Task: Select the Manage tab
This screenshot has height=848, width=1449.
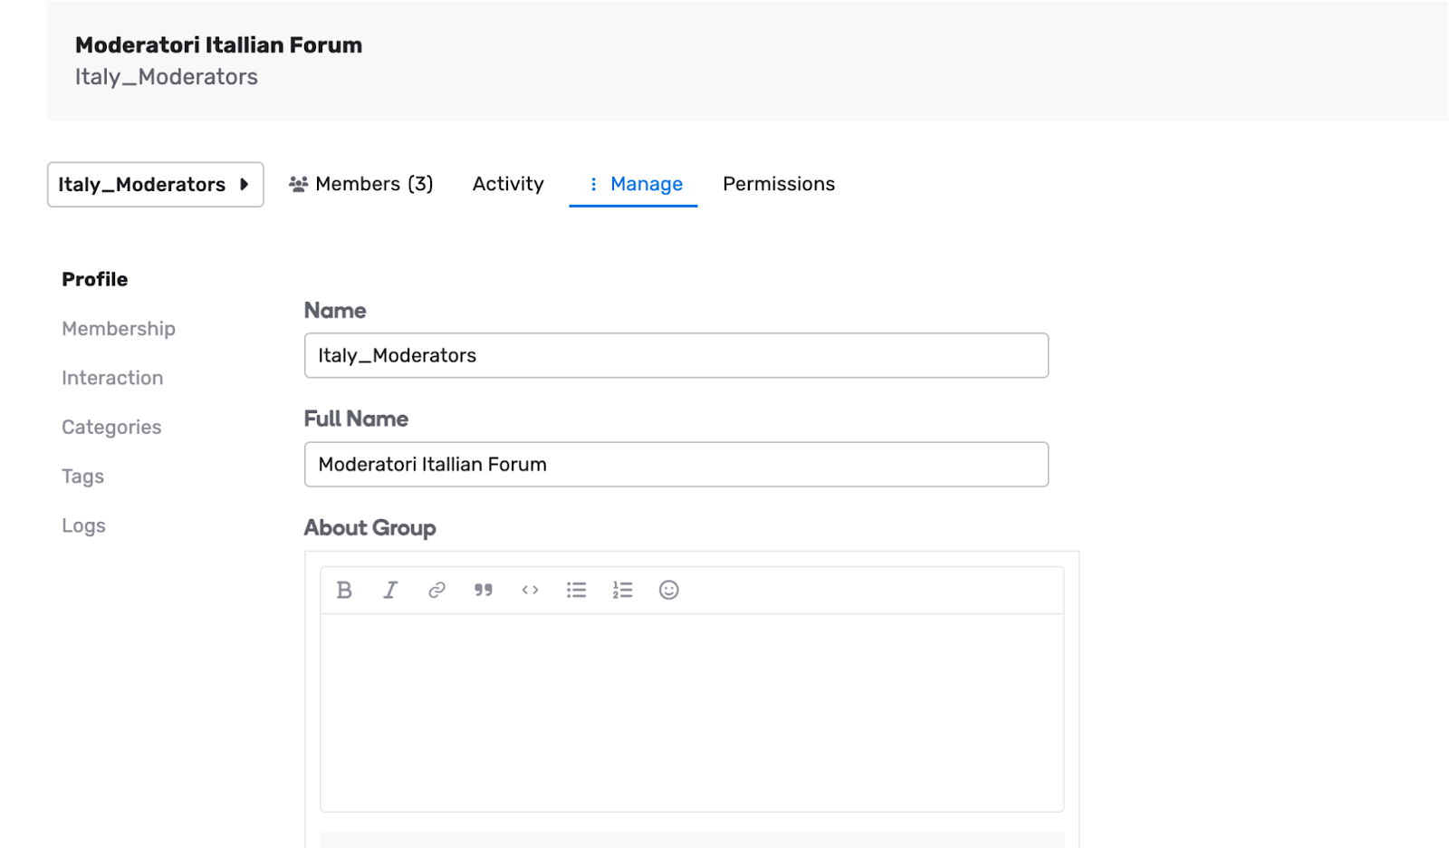Action: point(634,184)
